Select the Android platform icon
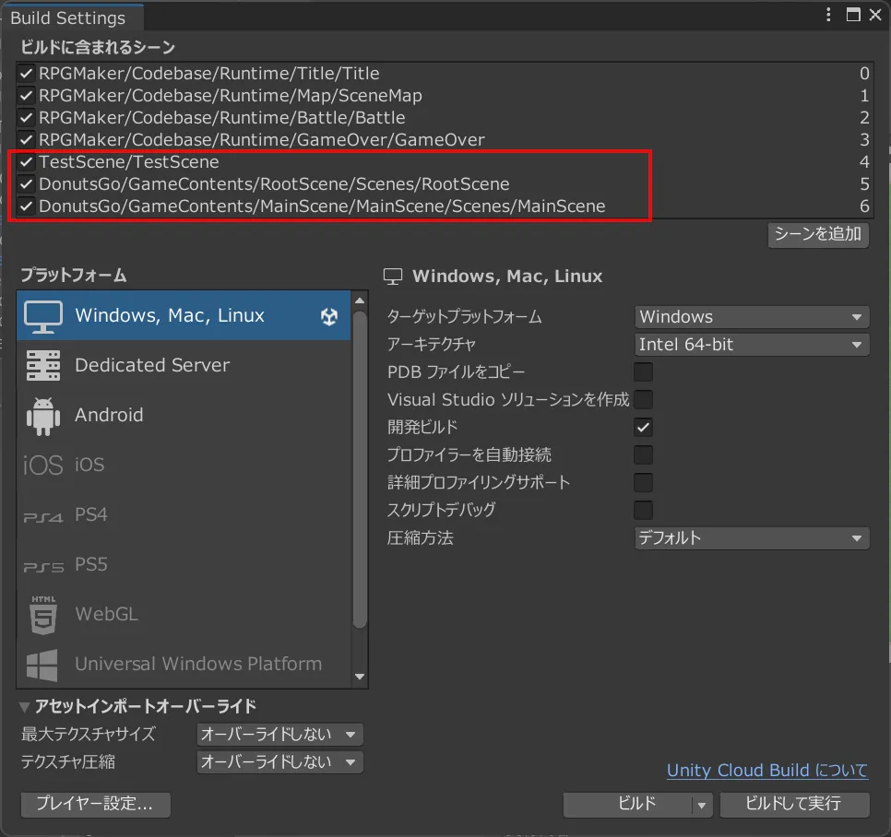 43,416
